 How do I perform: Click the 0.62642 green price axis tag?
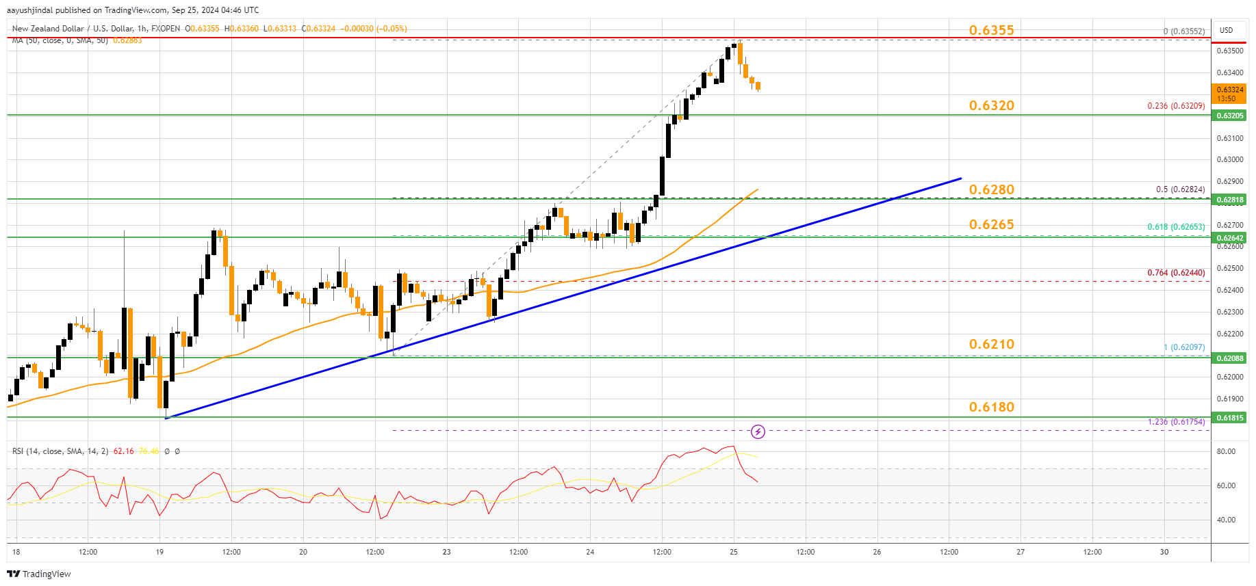pos(1230,238)
